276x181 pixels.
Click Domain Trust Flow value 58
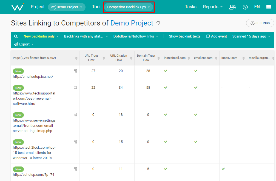click(148, 88)
